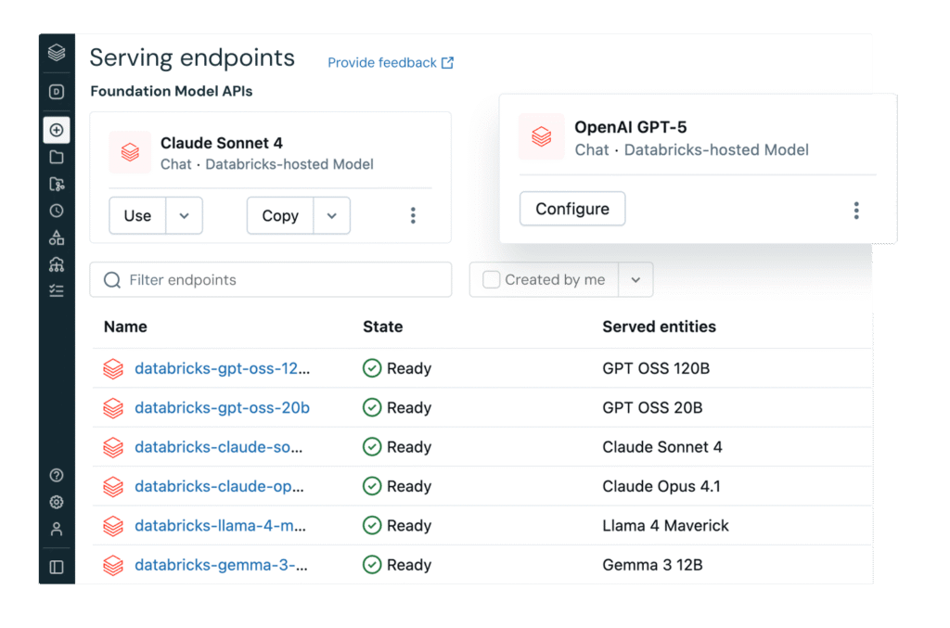The image size is (950, 628).
Task: Open dropdown next to 'Created by me'
Action: (635, 280)
